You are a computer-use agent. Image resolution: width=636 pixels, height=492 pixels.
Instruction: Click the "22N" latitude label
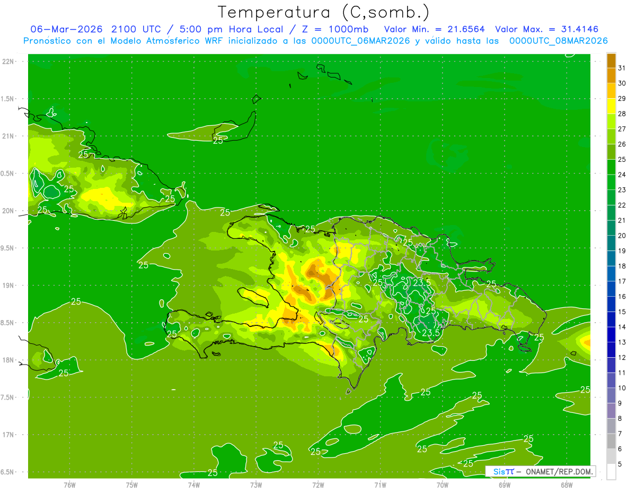click(x=8, y=62)
